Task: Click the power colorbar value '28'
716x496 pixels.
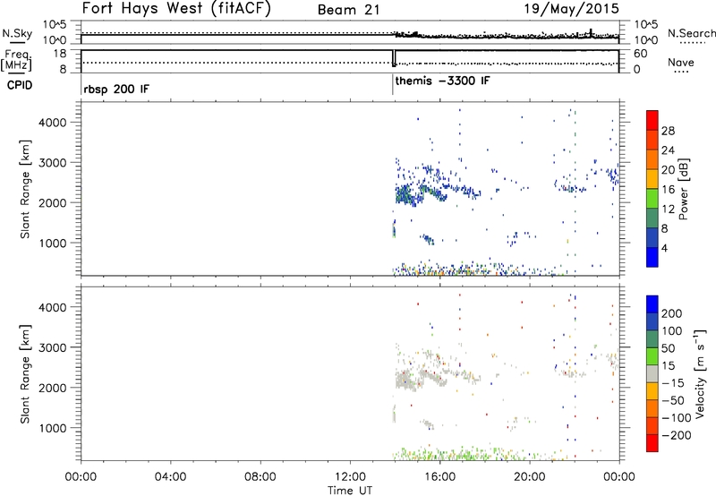Action: pyautogui.click(x=668, y=131)
